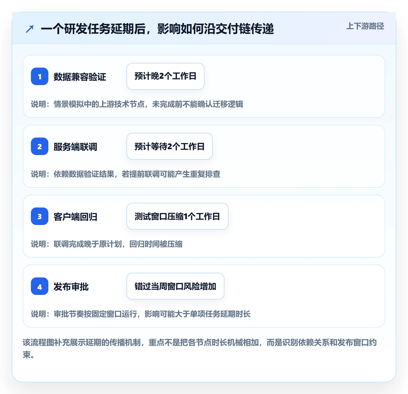Click the 上下游路径 label

tap(365, 26)
